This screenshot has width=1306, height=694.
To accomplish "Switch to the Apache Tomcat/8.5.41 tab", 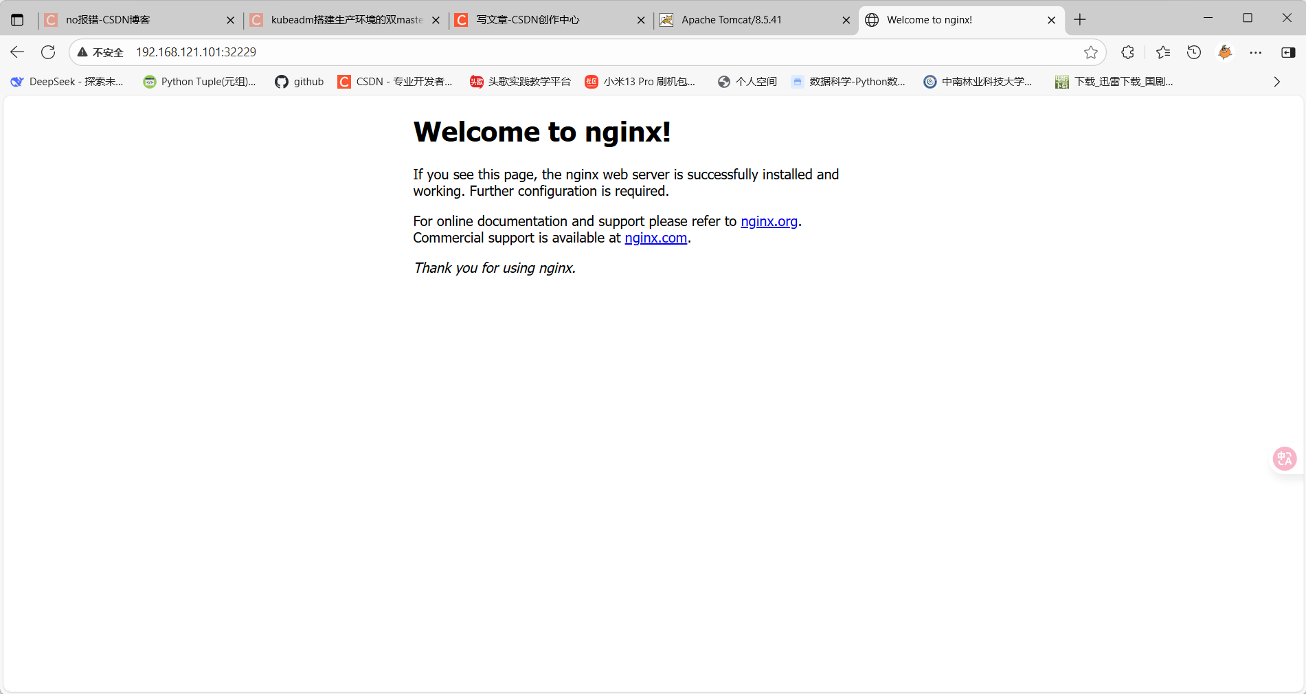I will click(754, 20).
